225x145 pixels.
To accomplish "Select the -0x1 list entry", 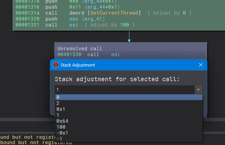I will point(62,133).
